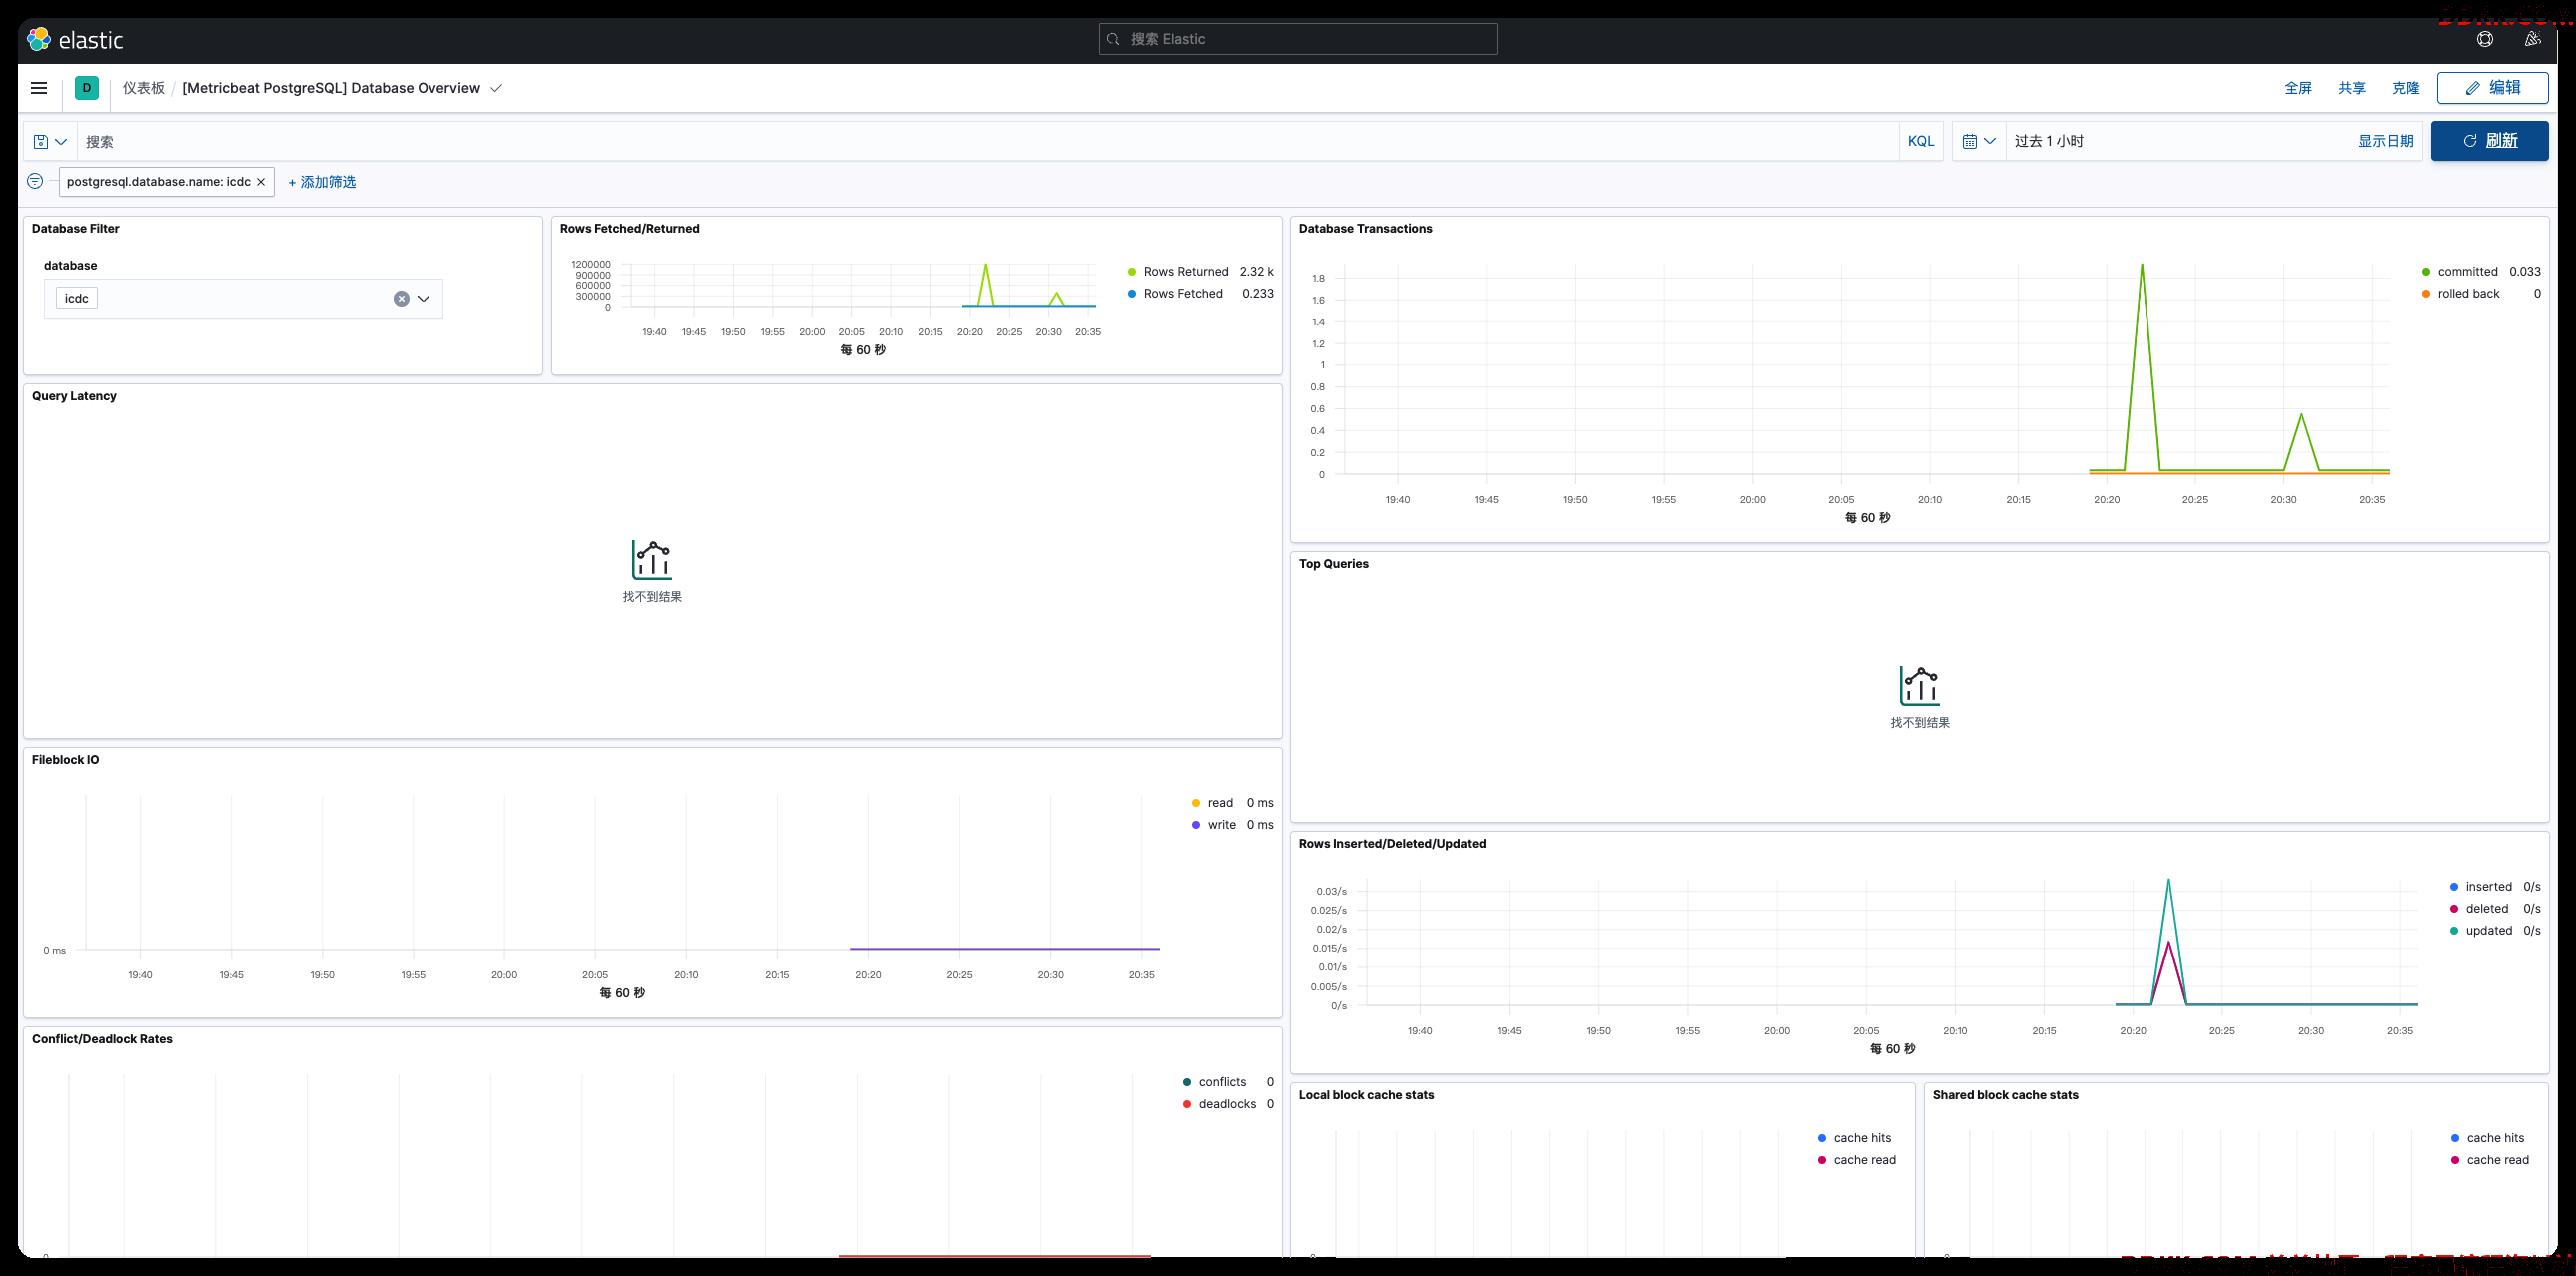Viewport: 2576px width, 1276px height.
Task: Click the Local block cache stats title
Action: (x=1366, y=1096)
